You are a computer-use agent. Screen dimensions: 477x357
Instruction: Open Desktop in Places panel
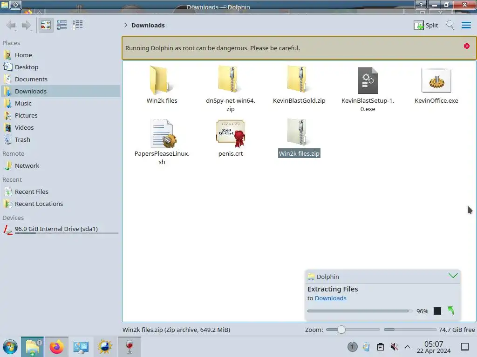61,67
